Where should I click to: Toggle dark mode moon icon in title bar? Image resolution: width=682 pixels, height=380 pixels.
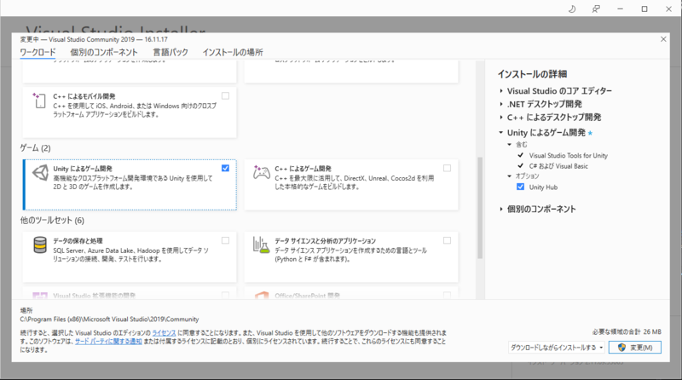[572, 9]
